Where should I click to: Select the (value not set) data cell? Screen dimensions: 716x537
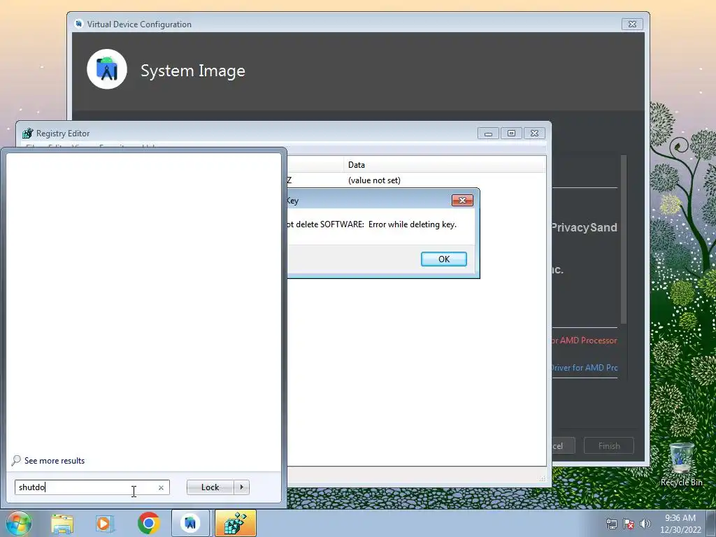pyautogui.click(x=375, y=180)
